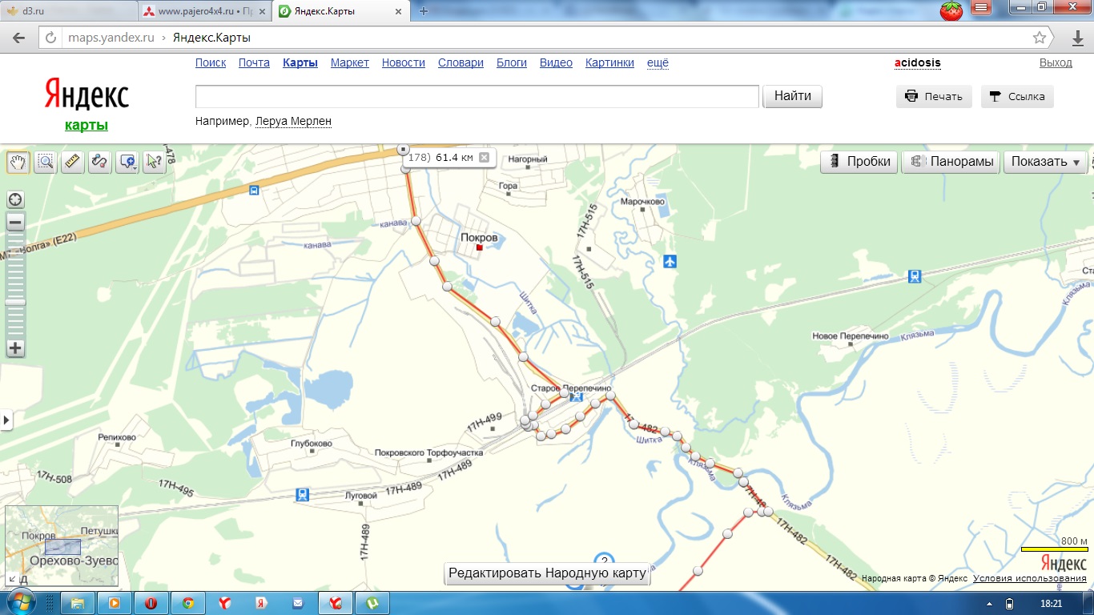This screenshot has height=615, width=1094.
Task: Expand the left side panel arrow
Action: [x=6, y=419]
